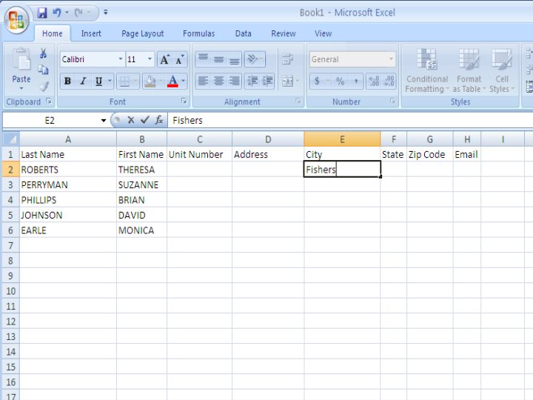Open the Page Layout tab
The image size is (533, 400).
coord(142,33)
